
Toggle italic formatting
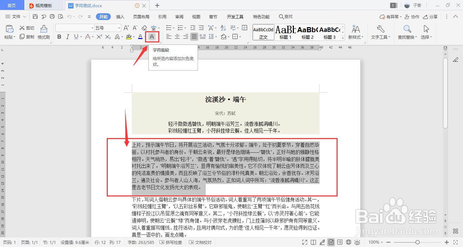click(68, 37)
